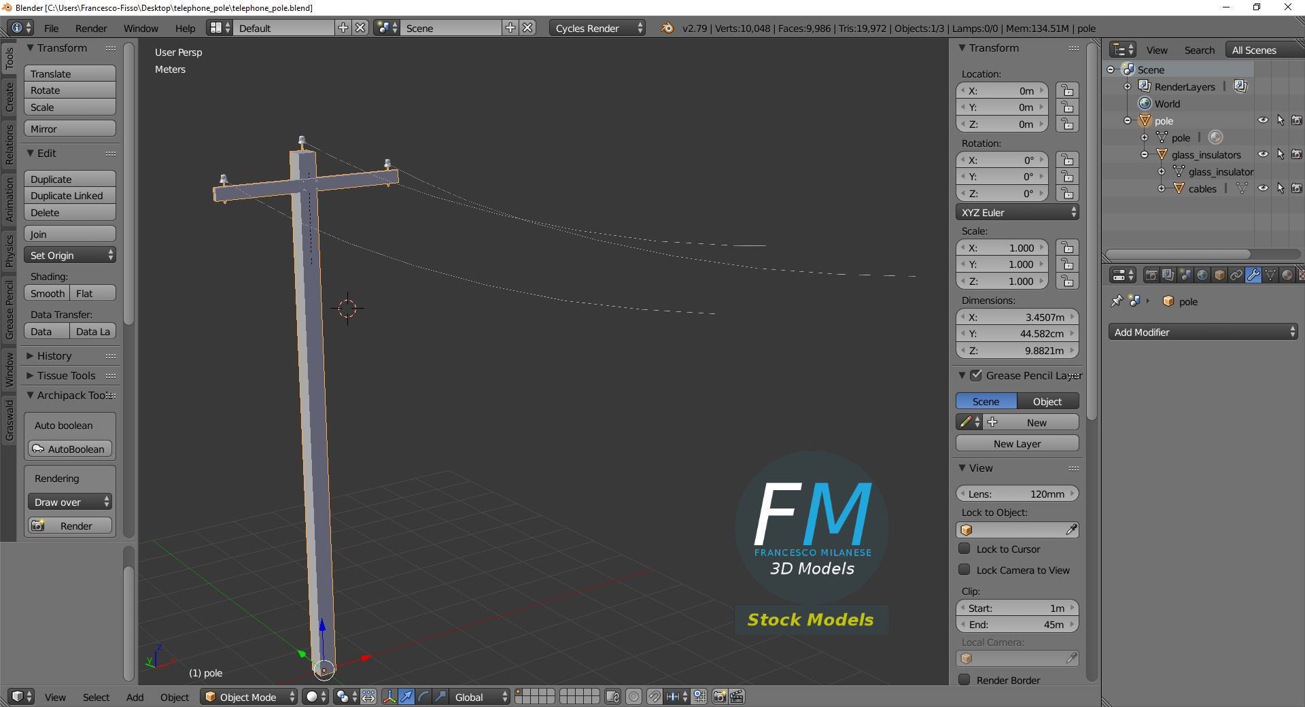Click the OpenGL render animation clapper icon
1305x707 pixels.
(737, 697)
